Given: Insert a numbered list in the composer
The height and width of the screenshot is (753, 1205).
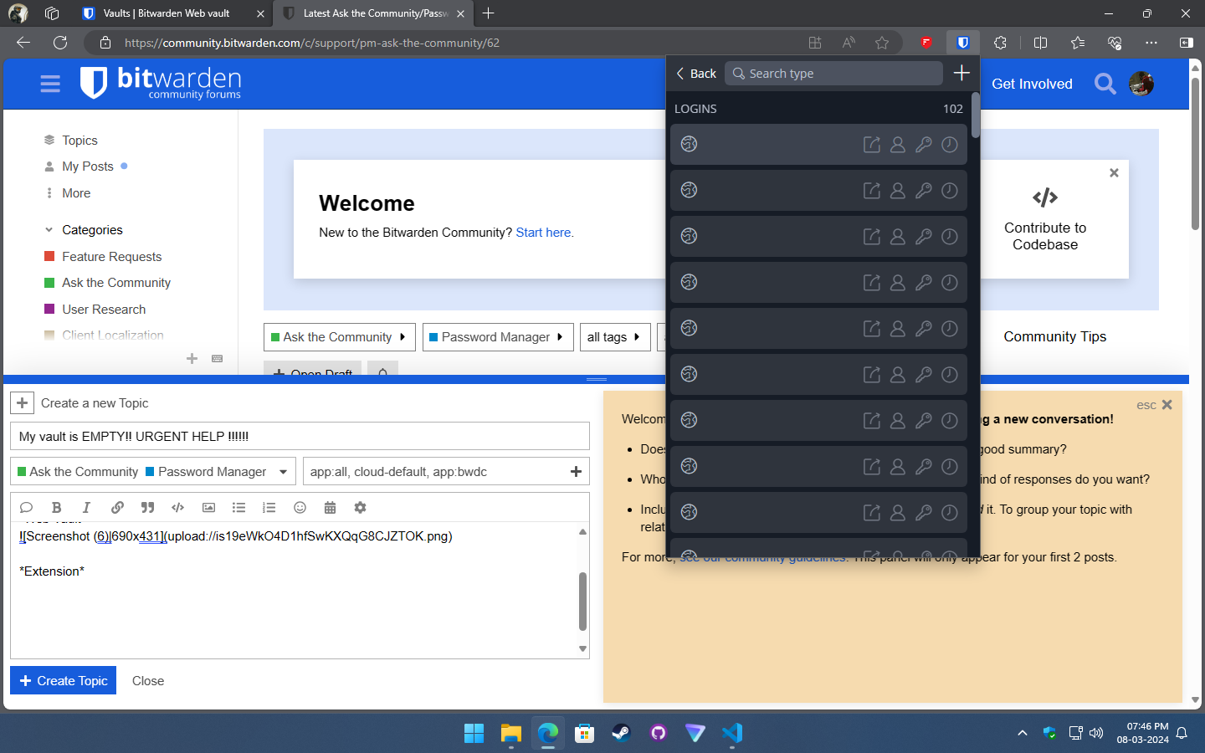Looking at the screenshot, I should coord(269,507).
